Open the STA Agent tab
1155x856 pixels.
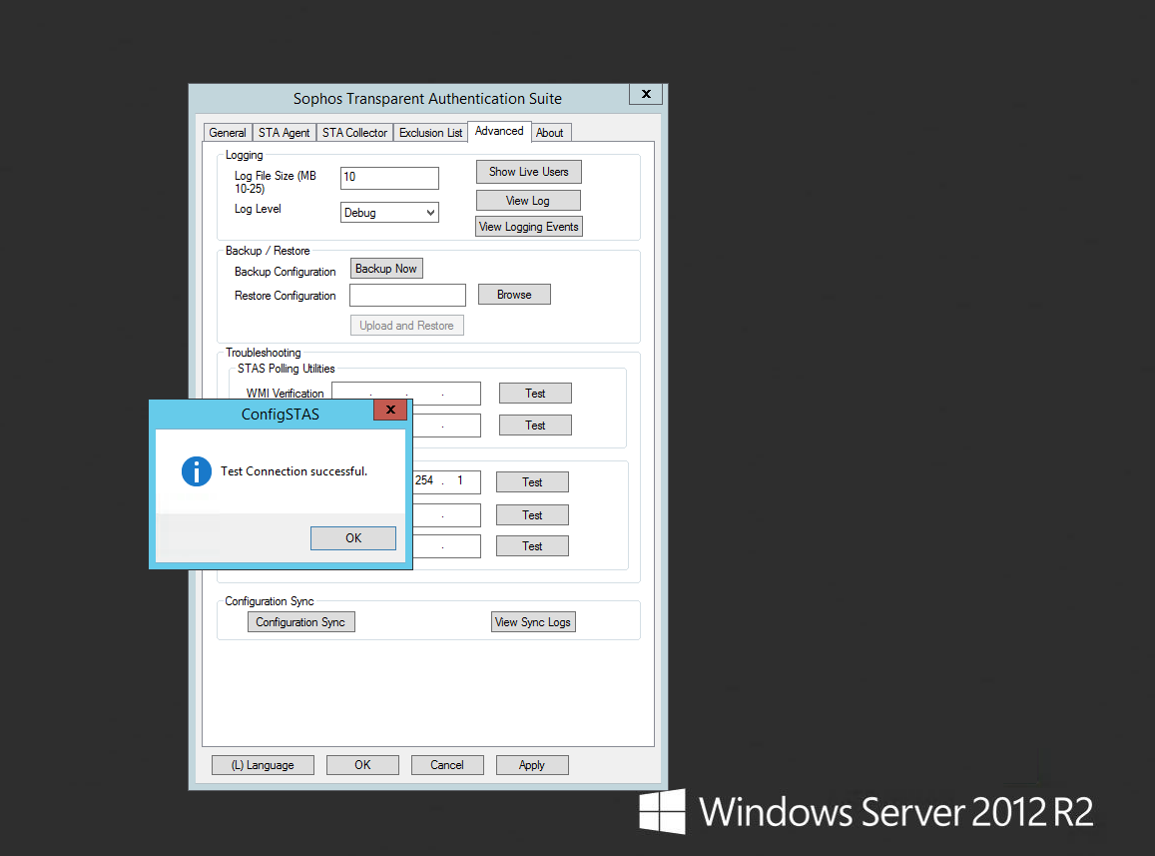click(284, 133)
